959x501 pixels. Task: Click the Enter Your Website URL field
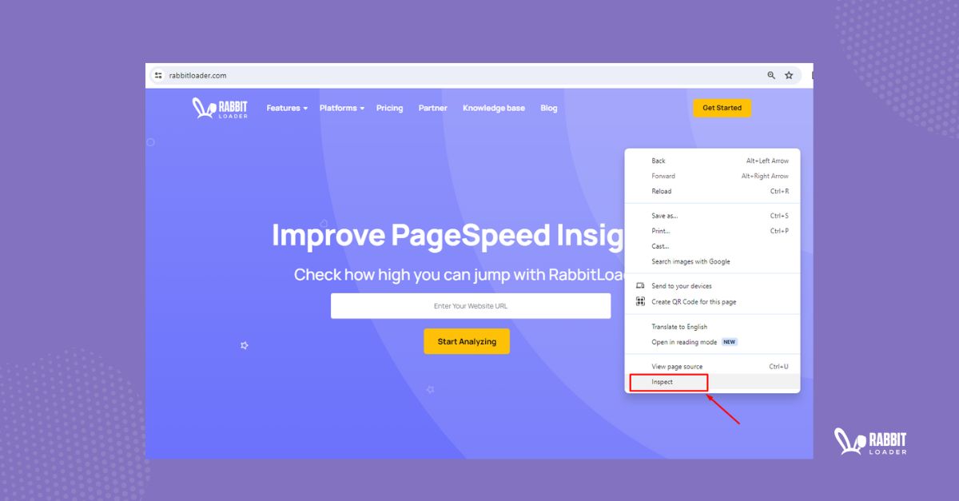[x=470, y=305]
